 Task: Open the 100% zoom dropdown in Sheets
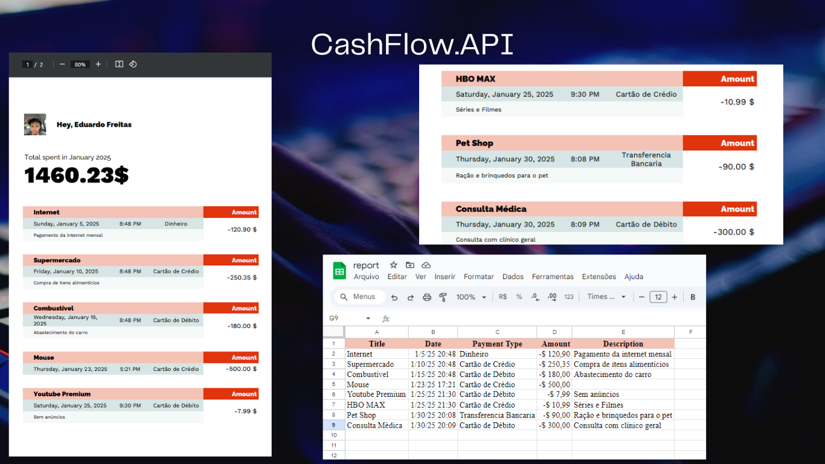pyautogui.click(x=471, y=297)
